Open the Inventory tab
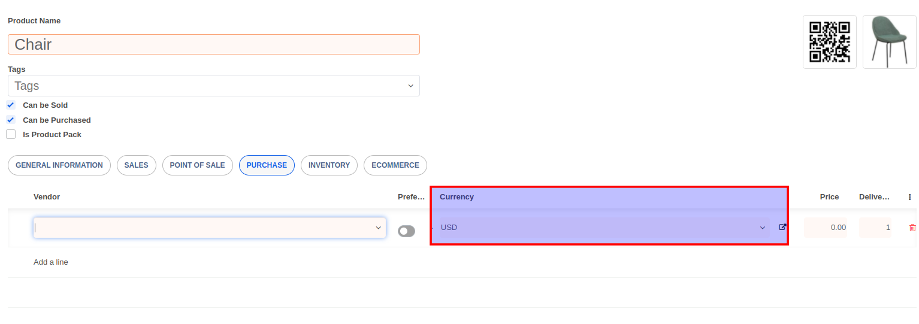The width and height of the screenshot is (919, 324). click(x=329, y=165)
